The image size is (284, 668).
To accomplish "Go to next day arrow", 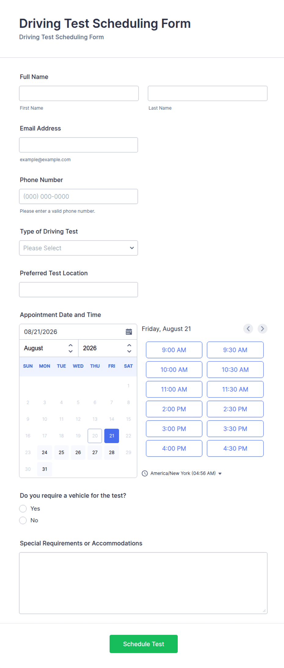I will (262, 329).
